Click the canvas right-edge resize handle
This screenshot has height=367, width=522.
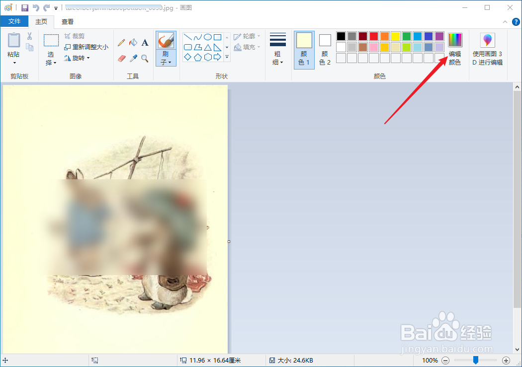coord(229,242)
